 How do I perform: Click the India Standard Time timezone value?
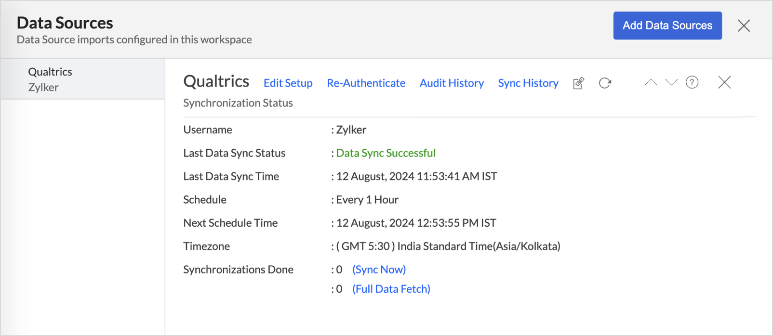[x=448, y=246]
